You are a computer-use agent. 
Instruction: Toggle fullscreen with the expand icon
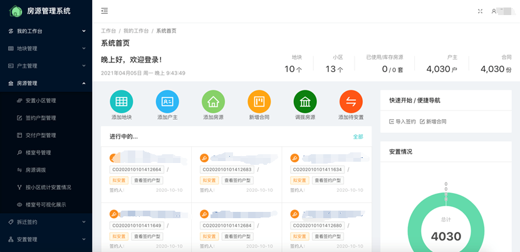[x=480, y=11]
